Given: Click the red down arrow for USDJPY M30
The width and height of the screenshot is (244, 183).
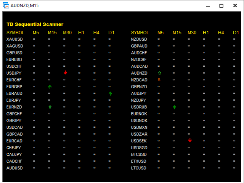Looking at the screenshot, I should [x=65, y=72].
